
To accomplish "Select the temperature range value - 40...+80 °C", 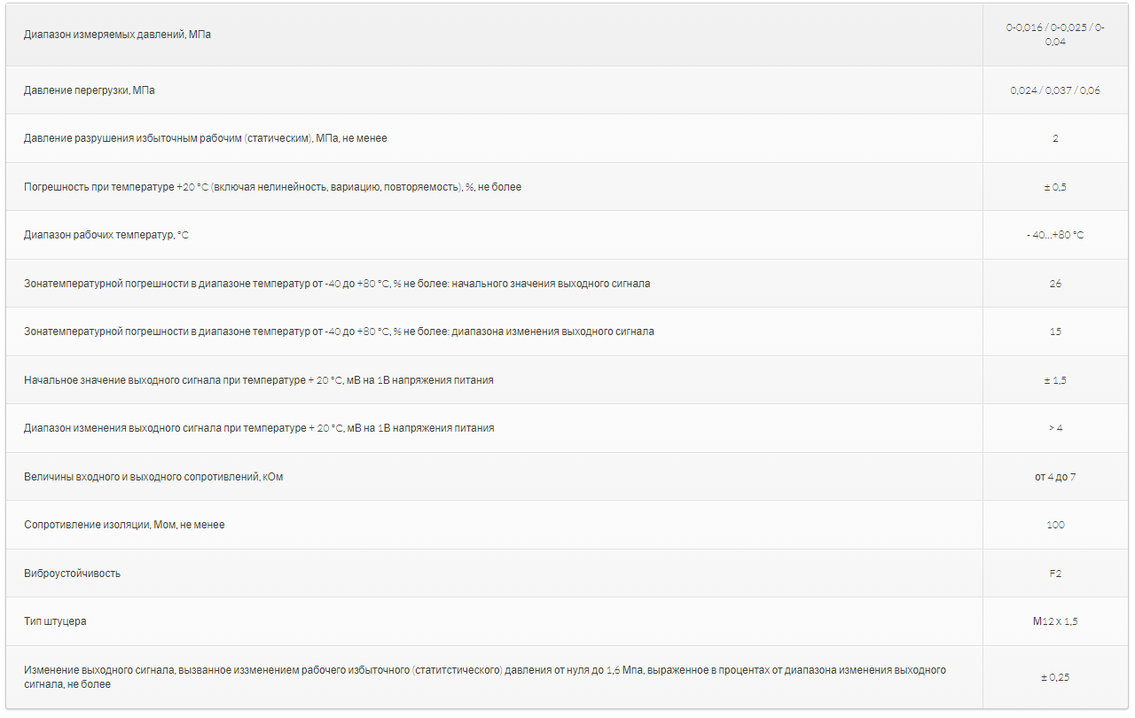I will pyautogui.click(x=1054, y=235).
